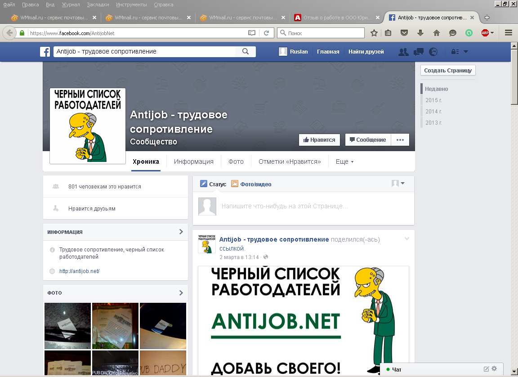Open Инструменты menu
518x377 pixels.
[131, 4]
